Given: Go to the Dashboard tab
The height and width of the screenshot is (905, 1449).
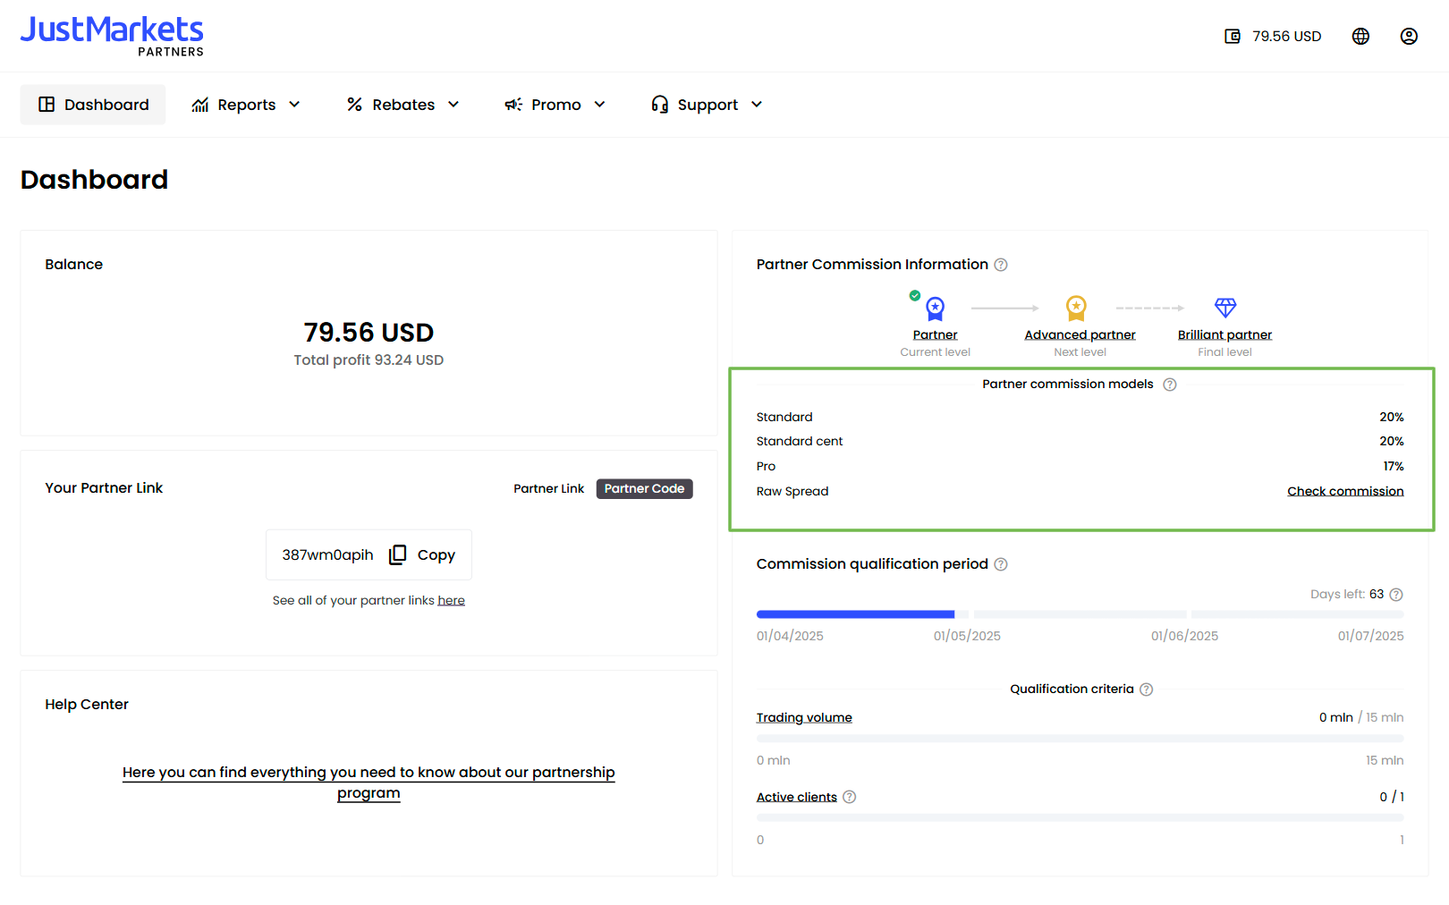Looking at the screenshot, I should tap(93, 105).
